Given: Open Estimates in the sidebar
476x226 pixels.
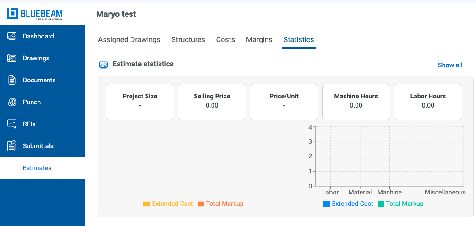Looking at the screenshot, I should (37, 168).
